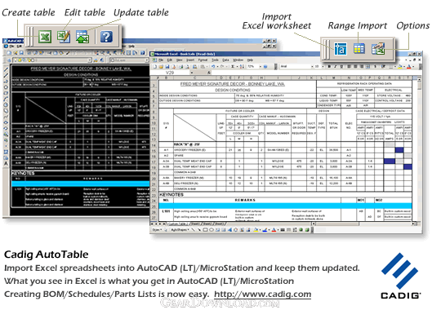Click the Save icon in Excel toolbar
441x310 pixels.
167,67
